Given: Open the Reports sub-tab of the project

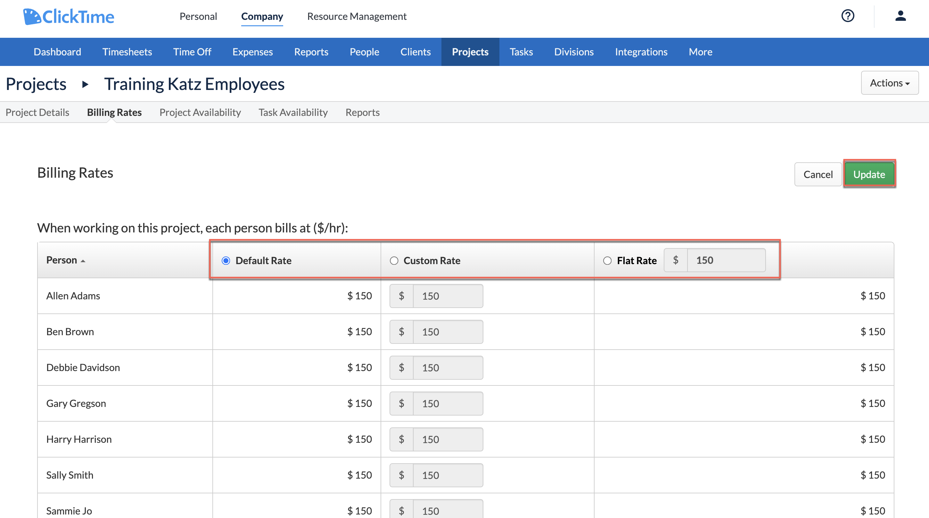Looking at the screenshot, I should 362,112.
